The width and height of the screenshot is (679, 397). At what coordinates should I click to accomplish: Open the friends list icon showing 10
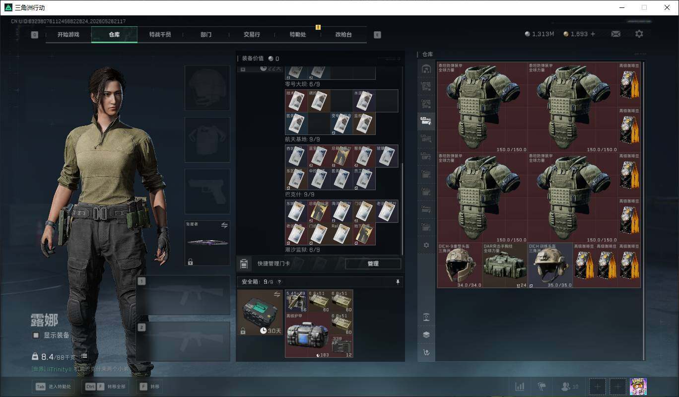click(x=569, y=387)
